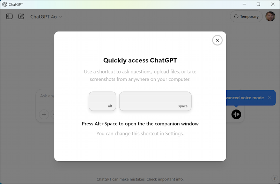Minimize the ChatGPT window
Image resolution: width=280 pixels, height=184 pixels.
tap(244, 4)
